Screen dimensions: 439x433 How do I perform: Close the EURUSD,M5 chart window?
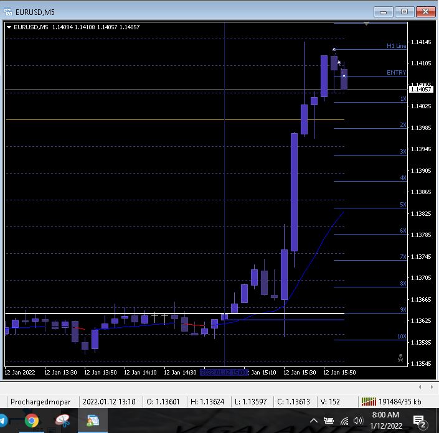pos(425,12)
